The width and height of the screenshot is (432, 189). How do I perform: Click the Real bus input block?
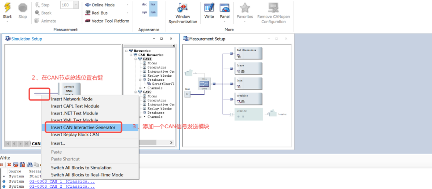[188, 93]
